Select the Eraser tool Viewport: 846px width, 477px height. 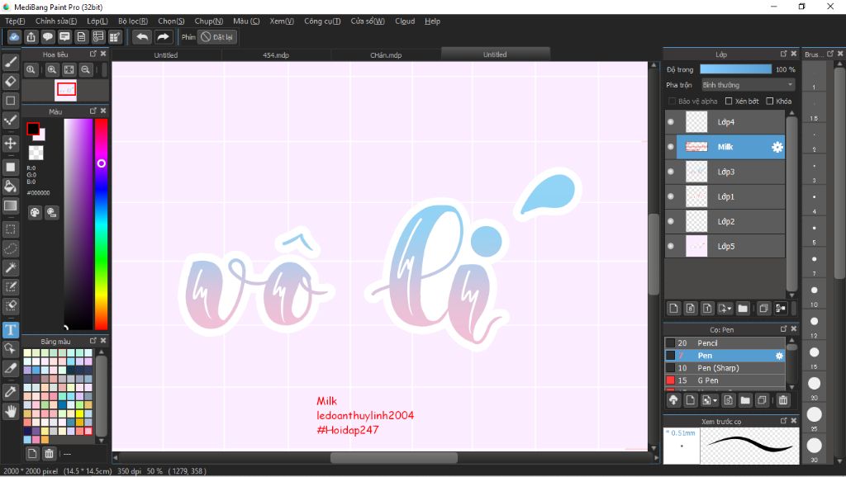pyautogui.click(x=10, y=82)
